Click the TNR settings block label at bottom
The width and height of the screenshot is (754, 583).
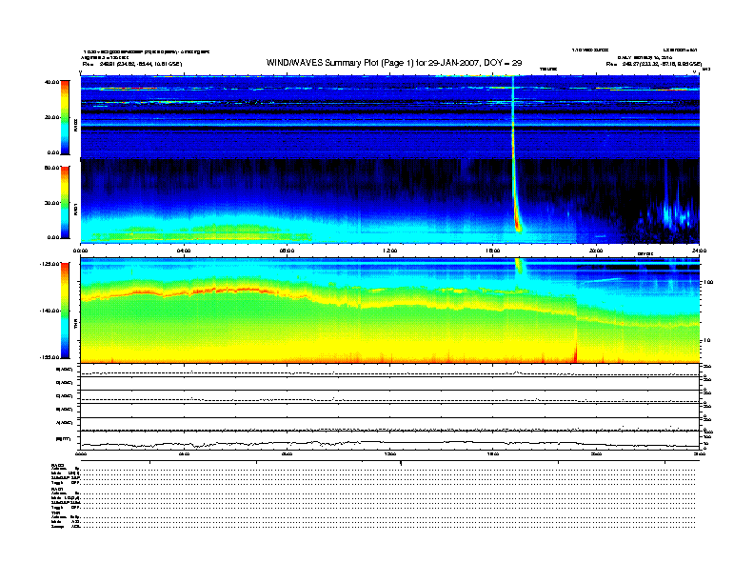tap(55, 513)
